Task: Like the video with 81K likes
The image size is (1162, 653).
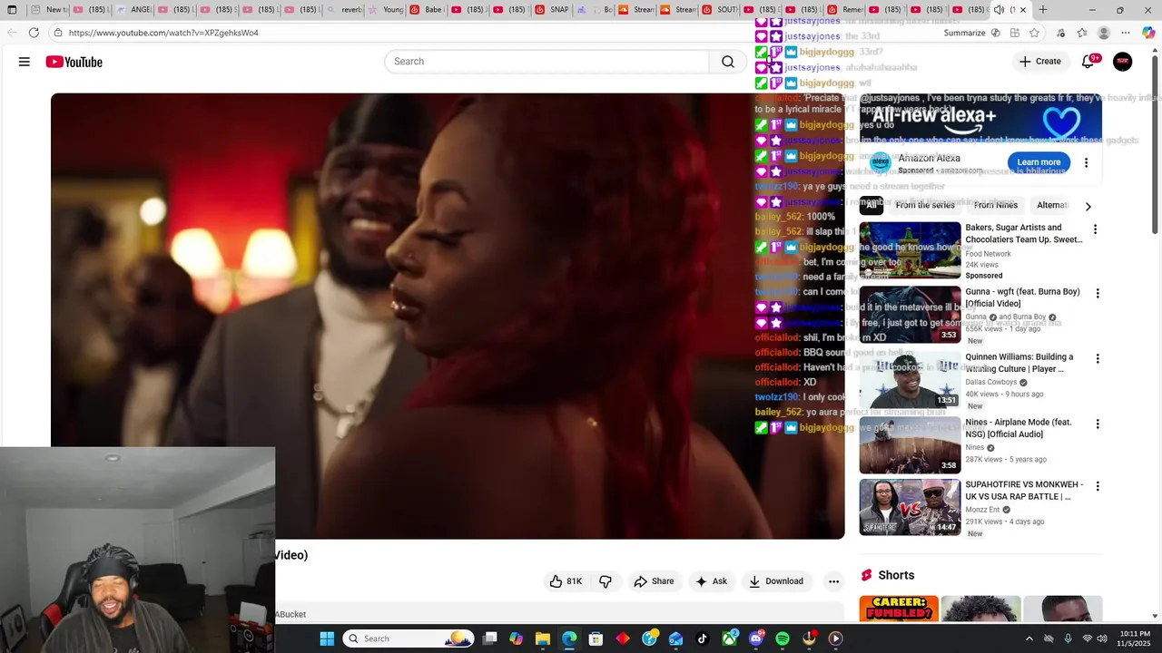Action: tap(565, 581)
